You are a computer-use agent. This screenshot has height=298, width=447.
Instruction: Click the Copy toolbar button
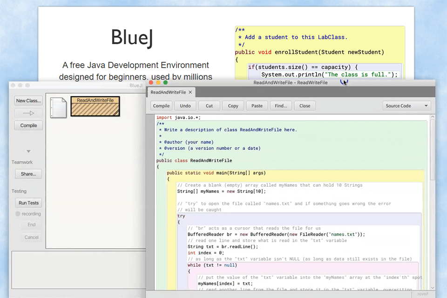point(233,106)
